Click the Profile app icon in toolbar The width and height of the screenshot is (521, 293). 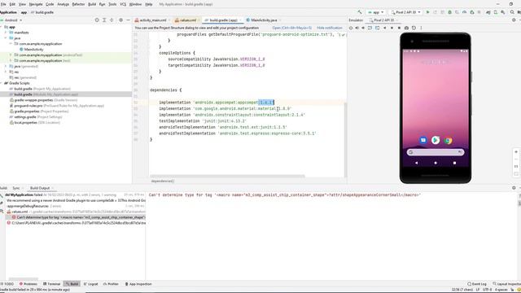(465, 12)
